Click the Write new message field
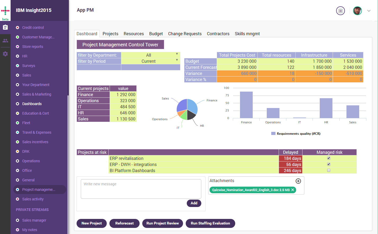Image resolution: width=378 pixels, height=234 pixels. pos(141,189)
